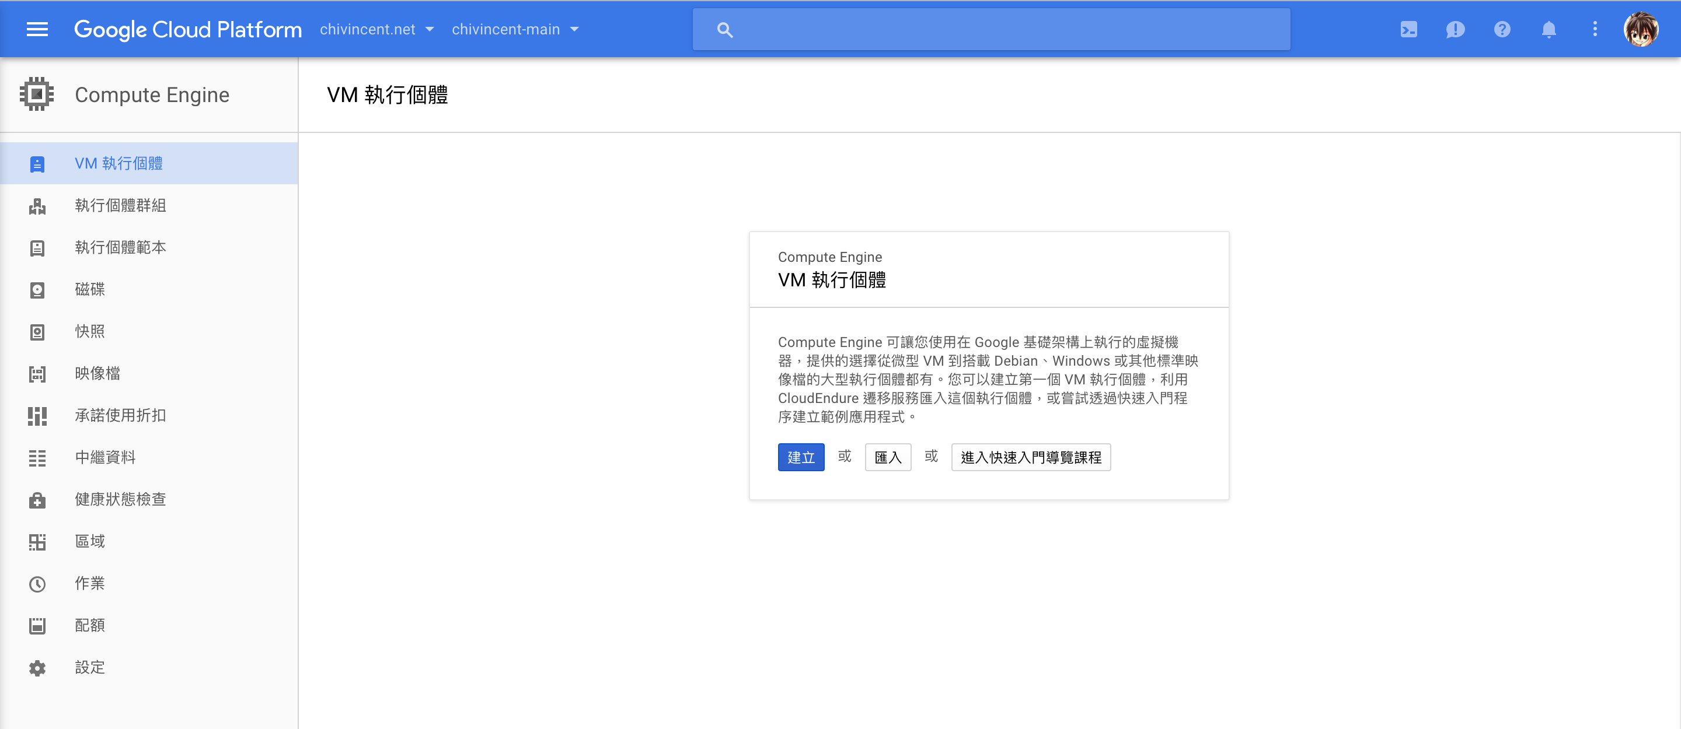Click the blue 建立 button
The height and width of the screenshot is (729, 1681).
tap(801, 457)
